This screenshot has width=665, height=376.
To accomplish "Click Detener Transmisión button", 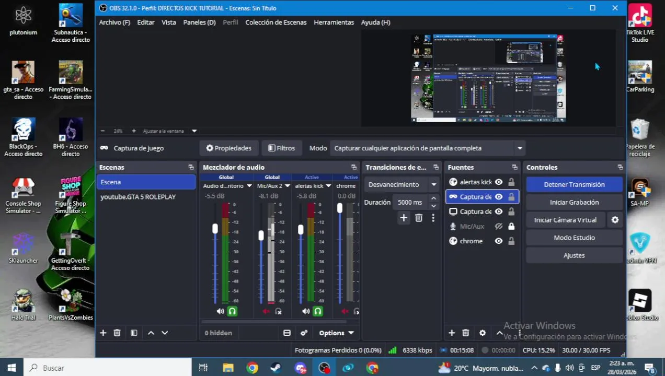I will coord(574,184).
